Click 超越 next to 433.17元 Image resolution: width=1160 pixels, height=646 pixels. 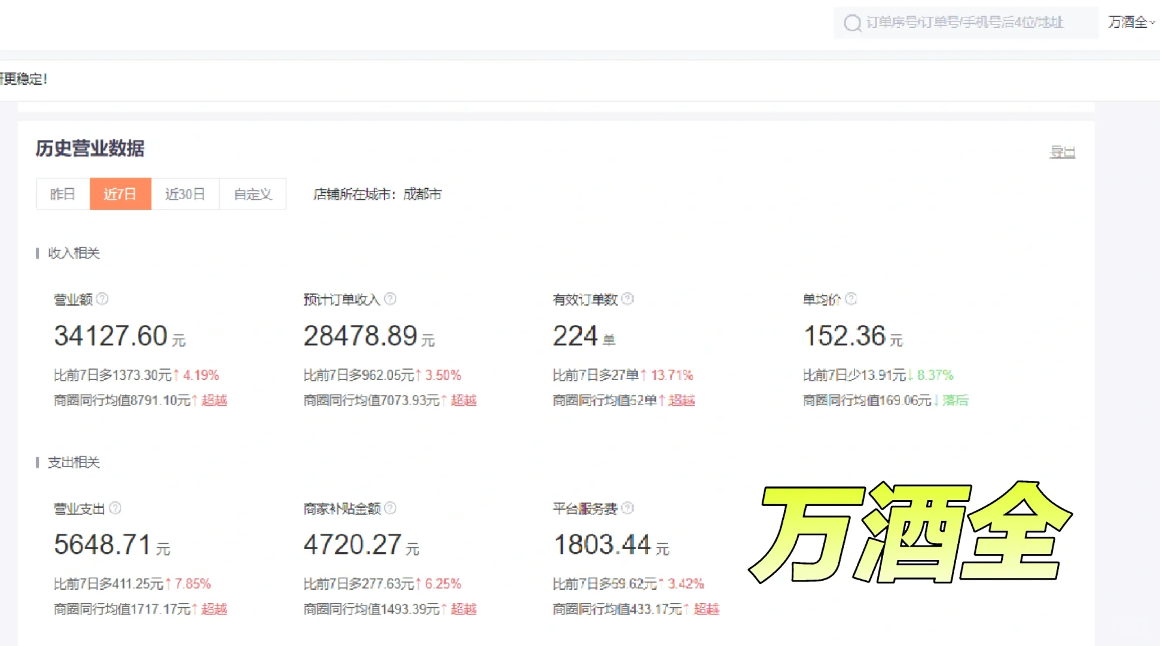(x=707, y=609)
